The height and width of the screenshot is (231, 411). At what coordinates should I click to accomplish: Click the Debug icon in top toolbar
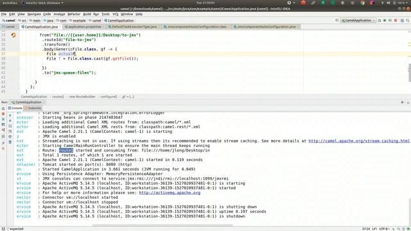point(385,21)
